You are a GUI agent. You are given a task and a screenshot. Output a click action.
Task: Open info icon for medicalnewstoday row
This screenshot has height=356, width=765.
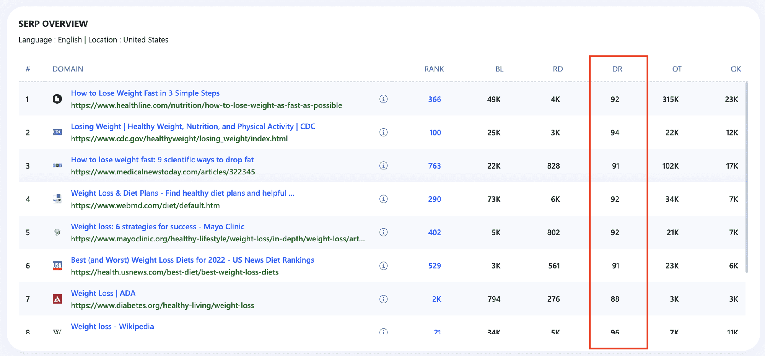pos(383,166)
